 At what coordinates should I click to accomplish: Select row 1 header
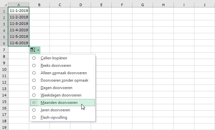(4, 11)
